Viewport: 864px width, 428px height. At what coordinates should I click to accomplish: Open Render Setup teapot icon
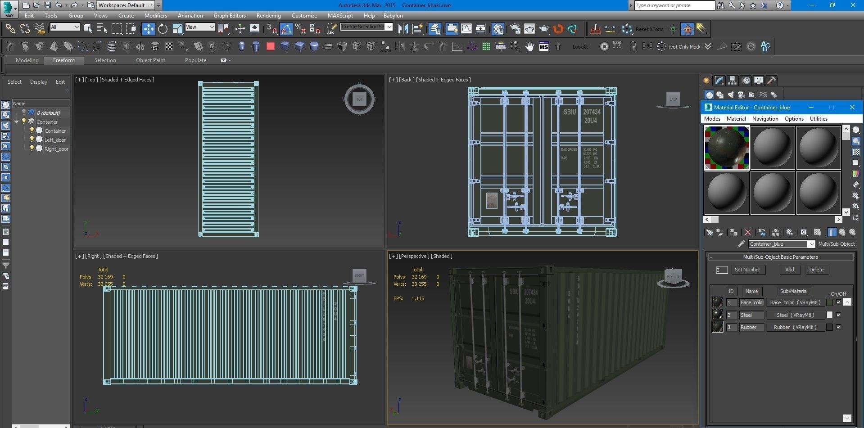pos(515,29)
